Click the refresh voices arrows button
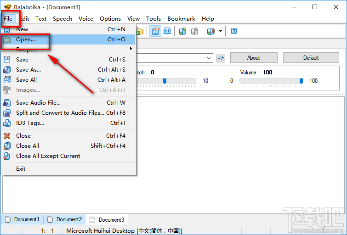Viewport: 347px width, 235px height. [x=221, y=58]
